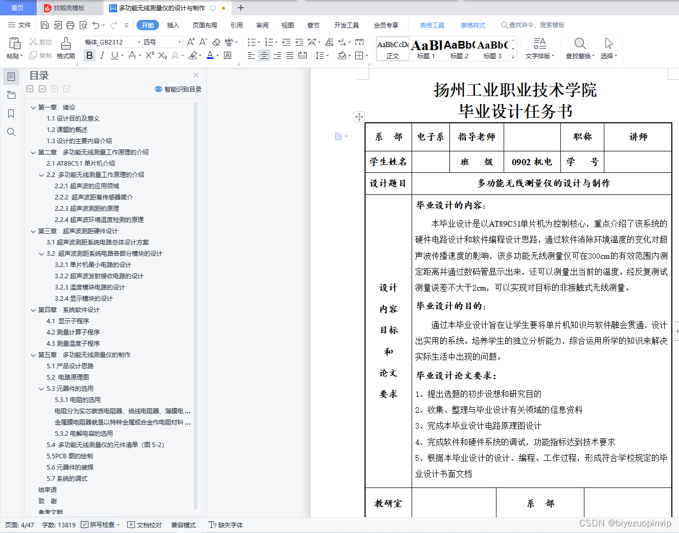This screenshot has height=533, width=679.
Task: Open the font color picker
Action: 210,55
